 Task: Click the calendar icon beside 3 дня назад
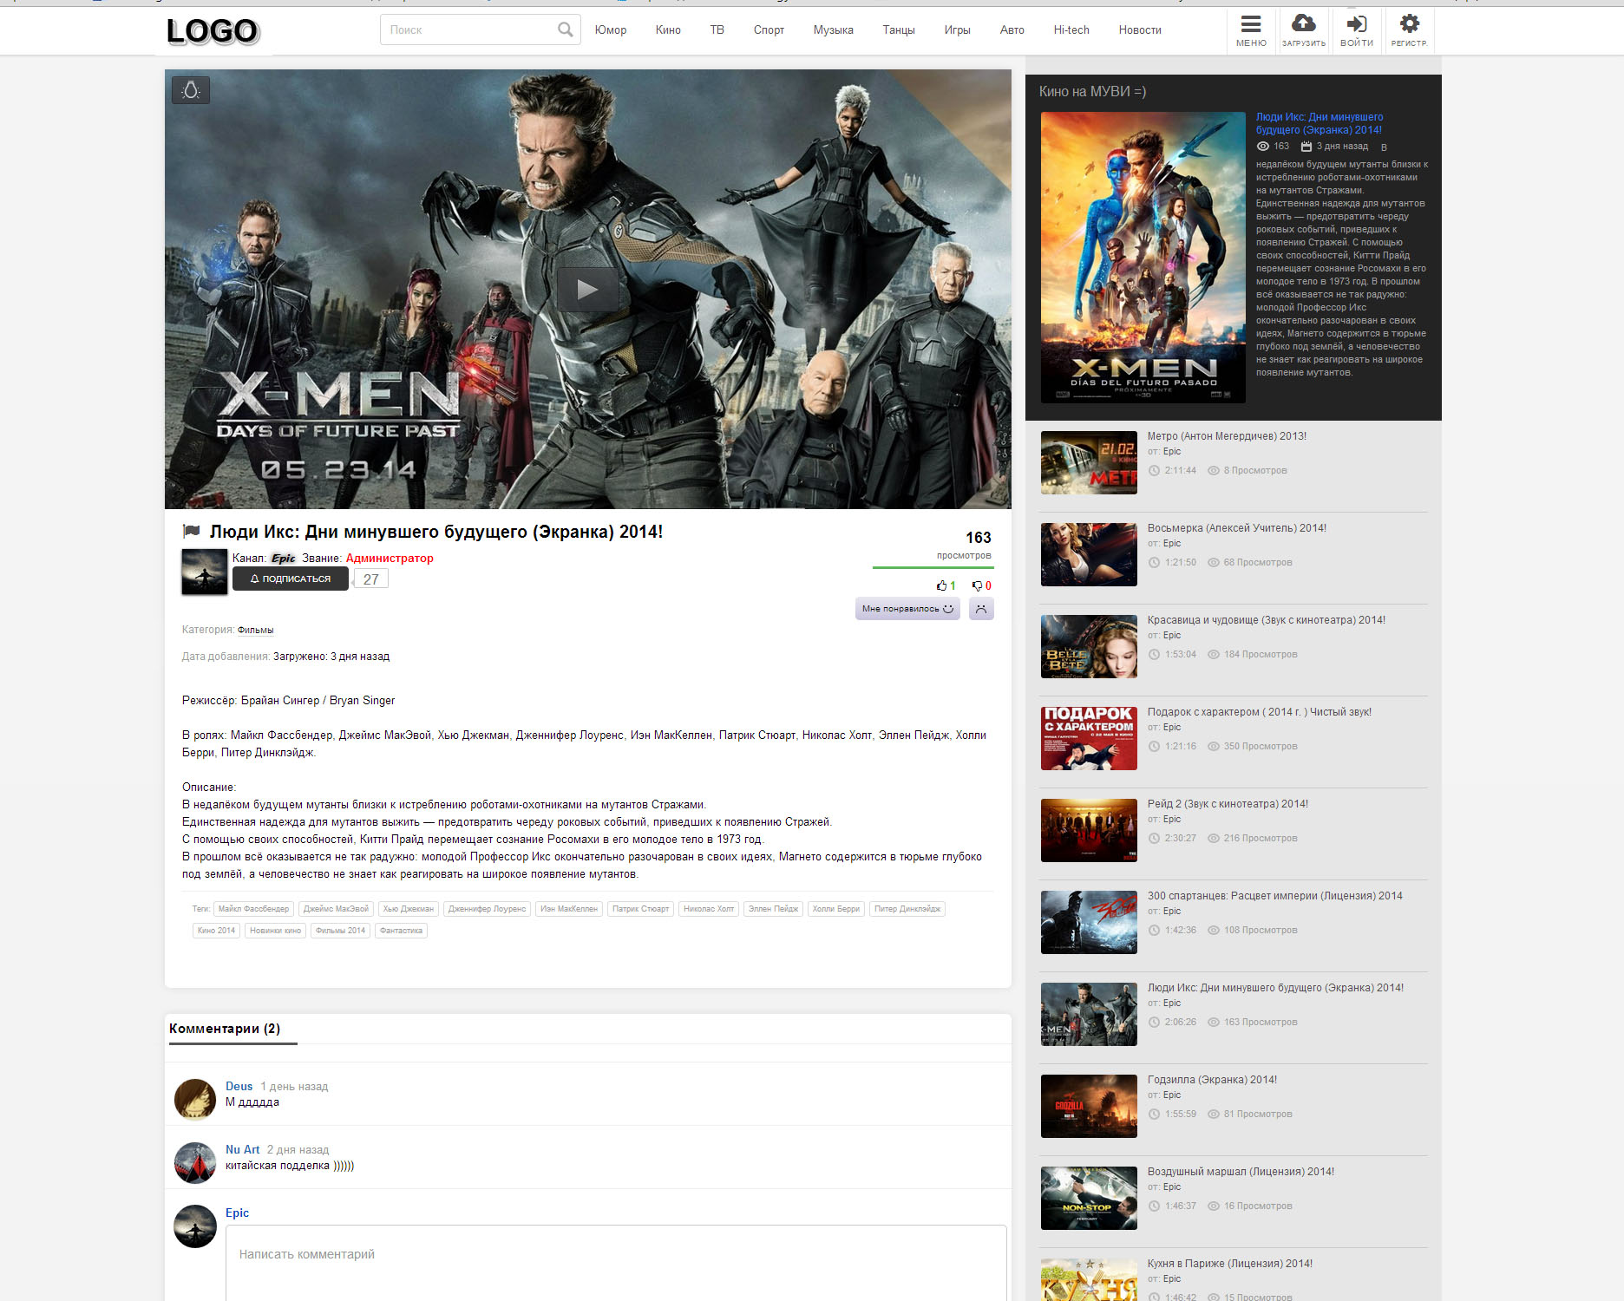[1306, 147]
